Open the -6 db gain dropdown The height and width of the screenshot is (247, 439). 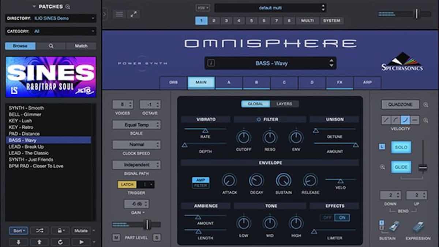[136, 204]
